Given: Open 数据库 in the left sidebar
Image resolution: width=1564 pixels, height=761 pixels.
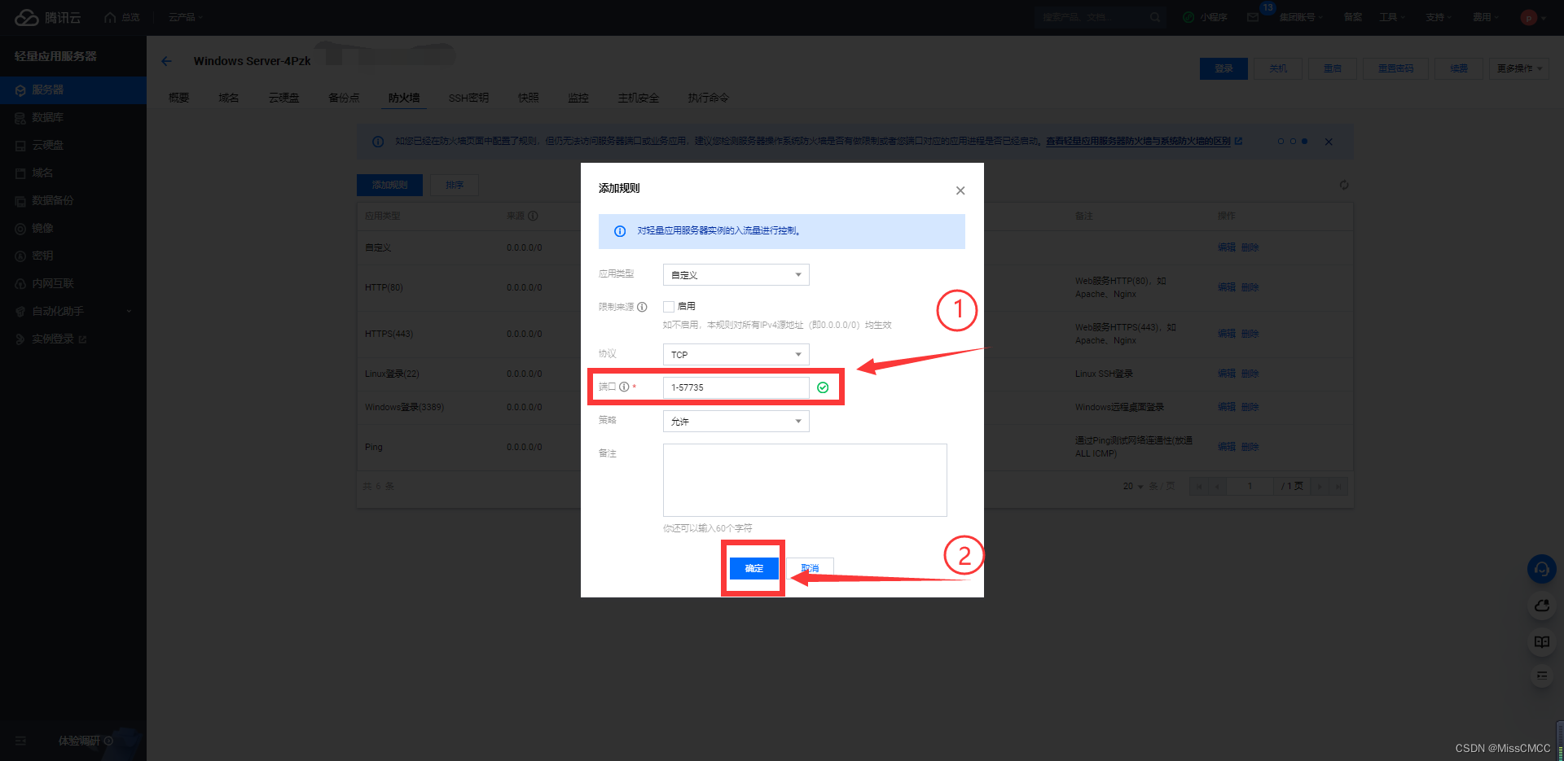Looking at the screenshot, I should (73, 117).
